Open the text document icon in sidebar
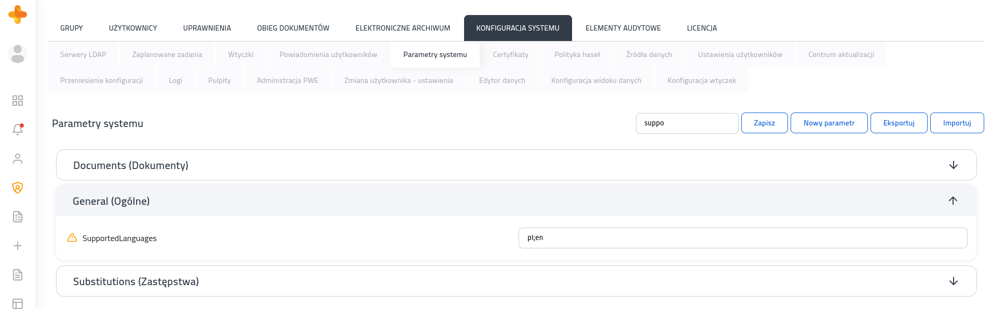The image size is (992, 309). click(x=18, y=275)
